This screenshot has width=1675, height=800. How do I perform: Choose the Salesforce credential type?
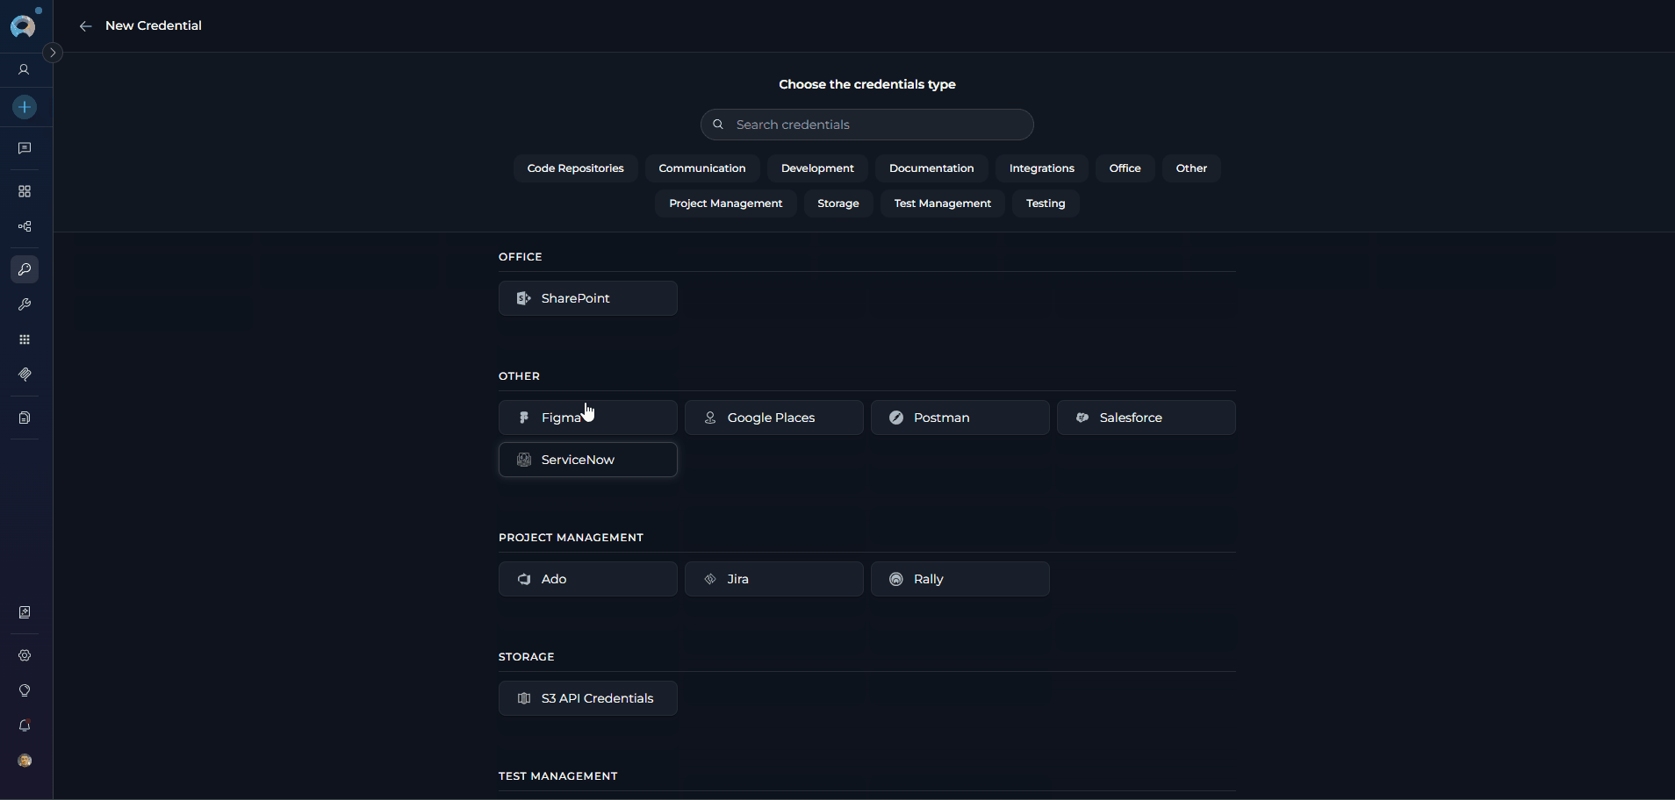1147,418
